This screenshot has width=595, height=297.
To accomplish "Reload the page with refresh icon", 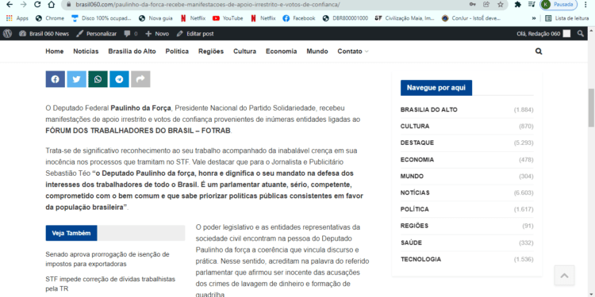I will pyautogui.click(x=37, y=5).
